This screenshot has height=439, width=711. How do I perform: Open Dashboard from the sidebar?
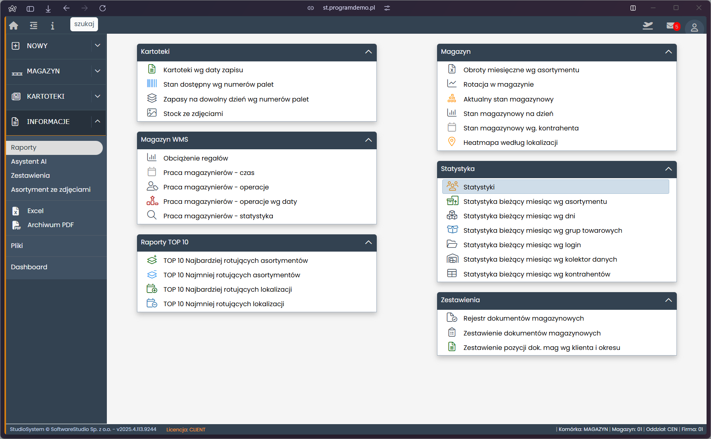(29, 267)
